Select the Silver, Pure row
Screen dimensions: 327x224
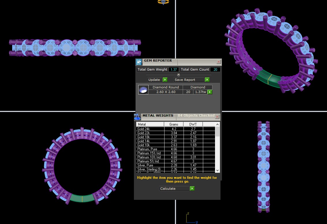[x=150, y=165]
